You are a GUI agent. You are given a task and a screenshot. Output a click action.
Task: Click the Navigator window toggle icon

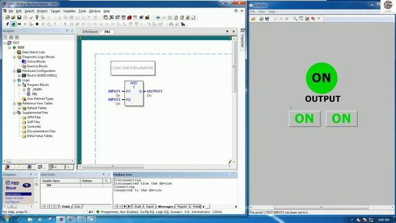(x=106, y=18)
